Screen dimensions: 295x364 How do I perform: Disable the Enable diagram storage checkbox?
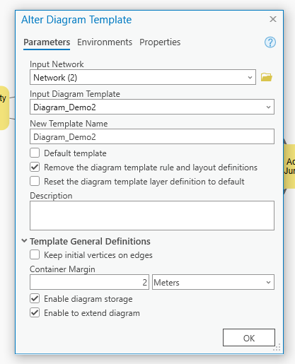pyautogui.click(x=35, y=298)
